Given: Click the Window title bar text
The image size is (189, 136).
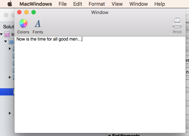Looking at the screenshot, I should 100,12.
